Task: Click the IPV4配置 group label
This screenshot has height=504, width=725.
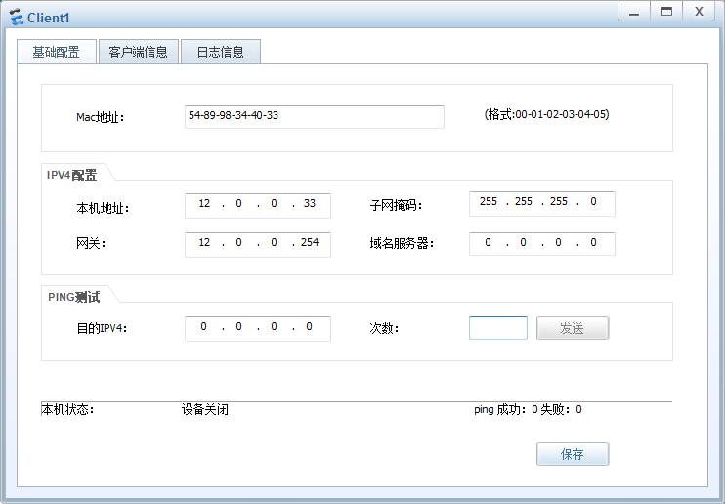Action: (x=71, y=175)
